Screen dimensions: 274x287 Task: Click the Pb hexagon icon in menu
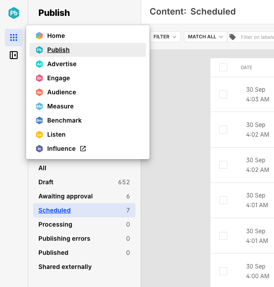pyautogui.click(x=39, y=50)
